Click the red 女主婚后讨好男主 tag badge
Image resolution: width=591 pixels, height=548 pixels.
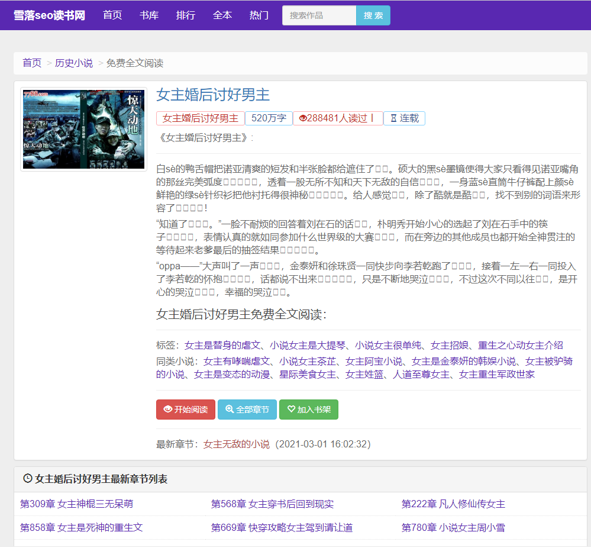200,118
